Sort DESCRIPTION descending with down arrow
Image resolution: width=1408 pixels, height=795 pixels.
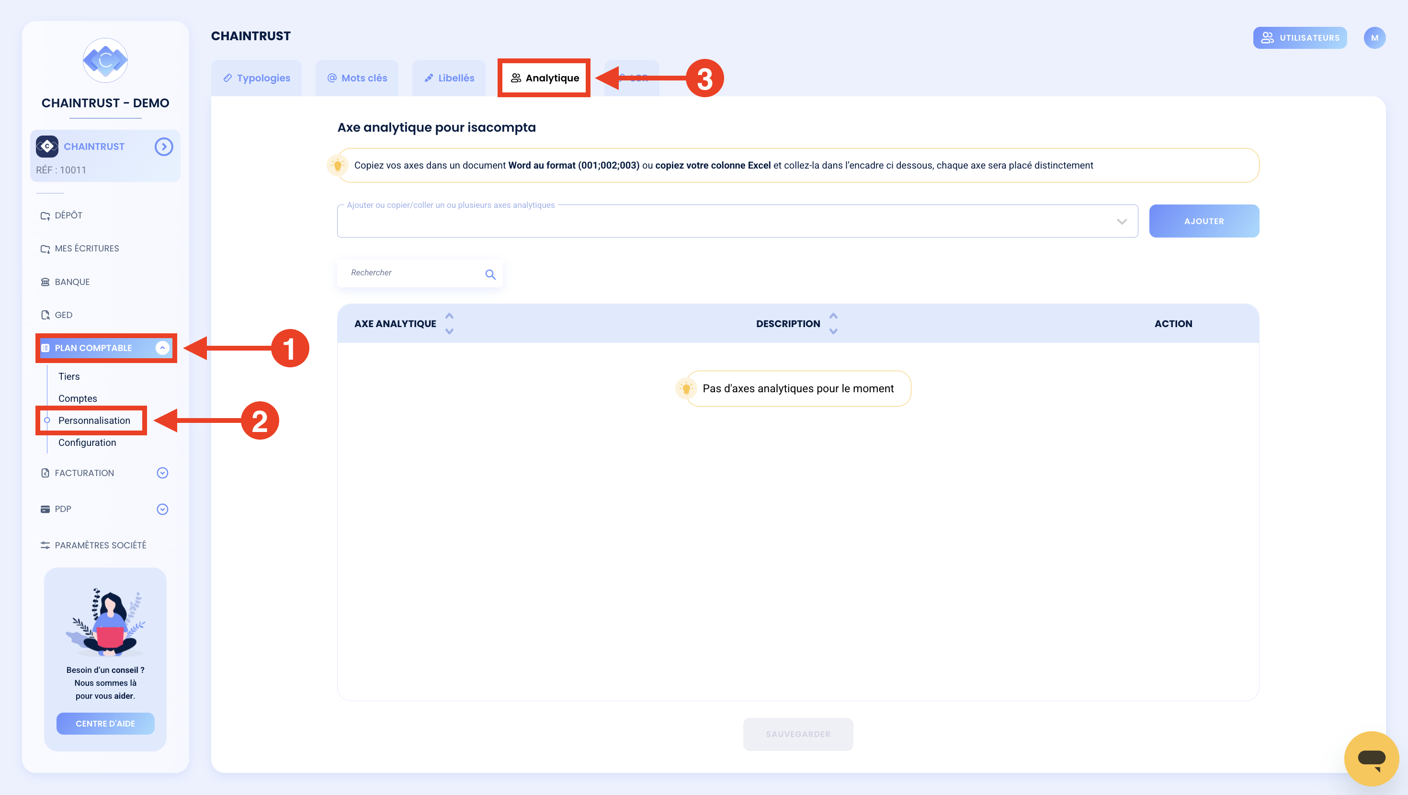(x=833, y=331)
